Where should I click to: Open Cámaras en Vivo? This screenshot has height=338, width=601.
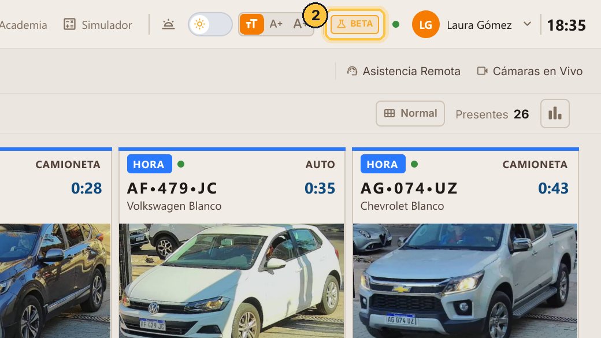click(530, 71)
